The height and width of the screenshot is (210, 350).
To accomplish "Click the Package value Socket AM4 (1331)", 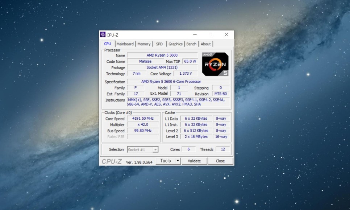I will click(162, 67).
